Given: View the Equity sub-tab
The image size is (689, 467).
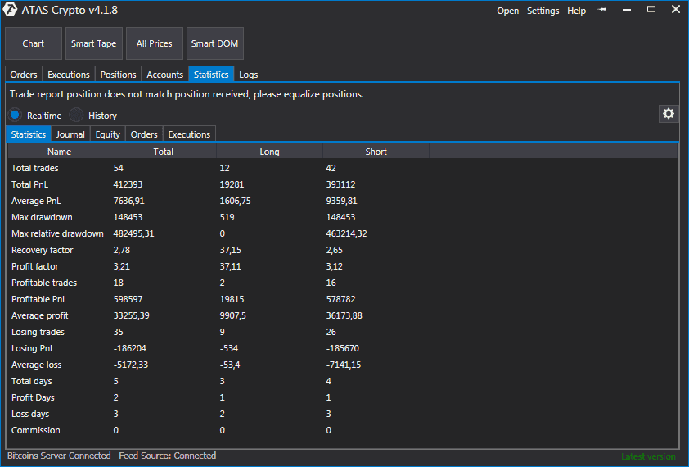Looking at the screenshot, I should (x=107, y=134).
